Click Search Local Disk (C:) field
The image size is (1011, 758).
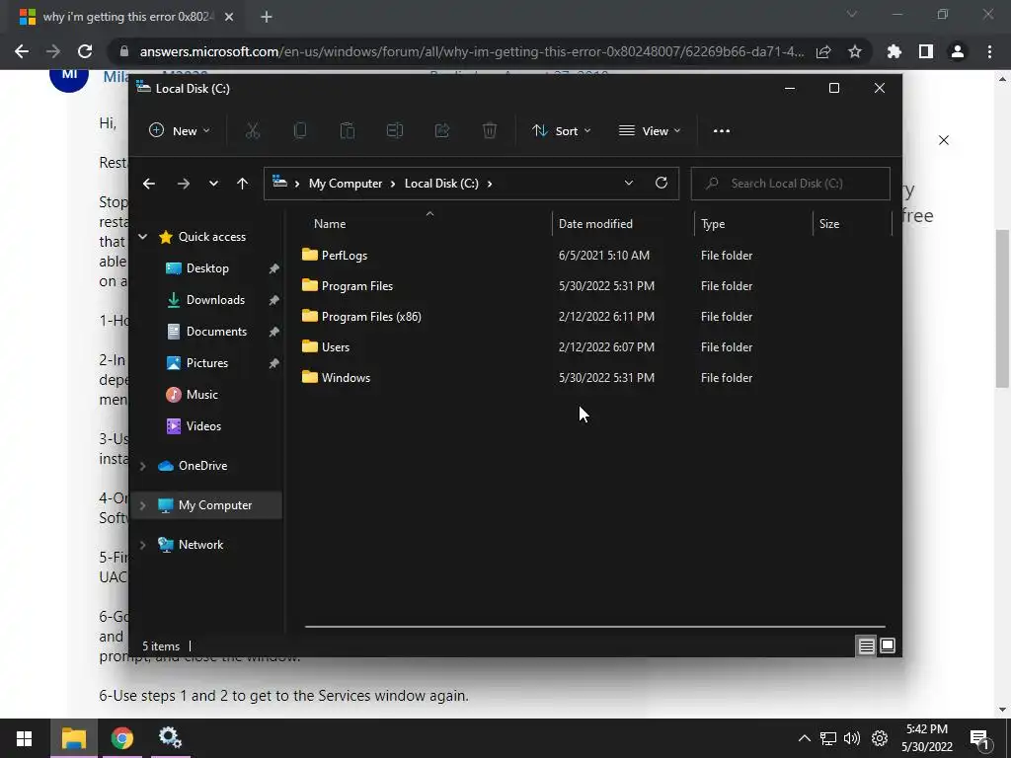click(x=791, y=184)
